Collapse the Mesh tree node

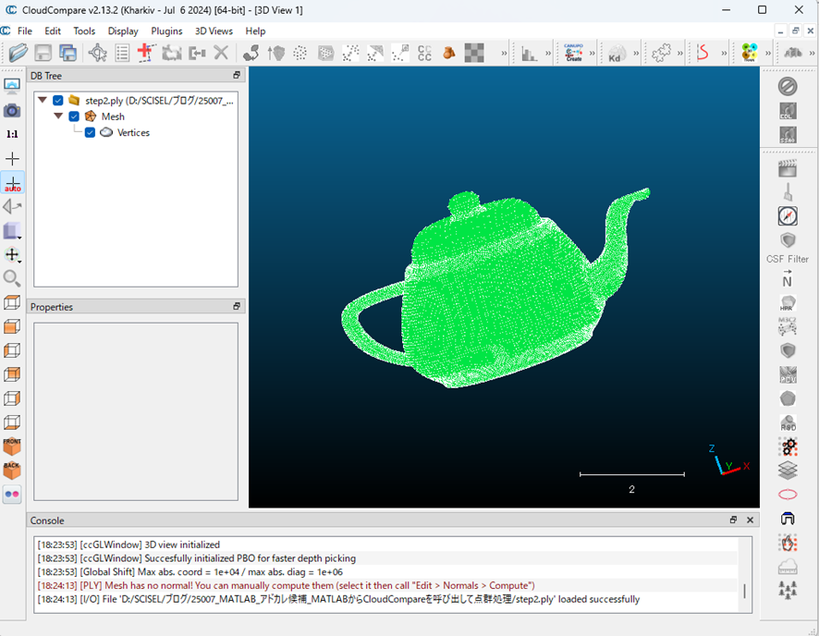(x=58, y=116)
